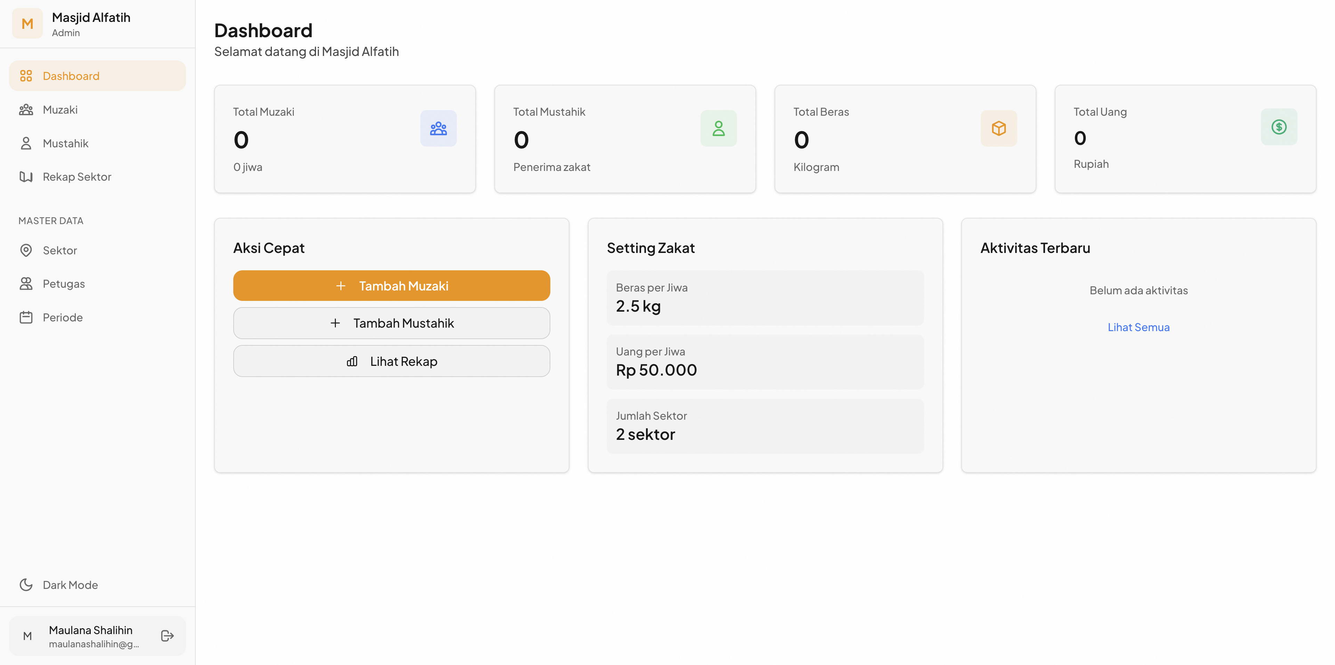Click the Beras per Jiwa setting row
The width and height of the screenshot is (1335, 665).
(x=765, y=297)
